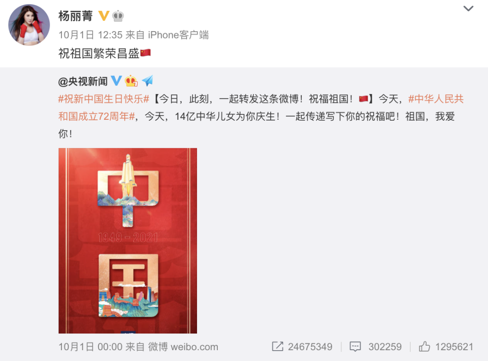Enlarge the red 中国 1949-2021 poster image
The width and height of the screenshot is (488, 361).
pos(127,240)
